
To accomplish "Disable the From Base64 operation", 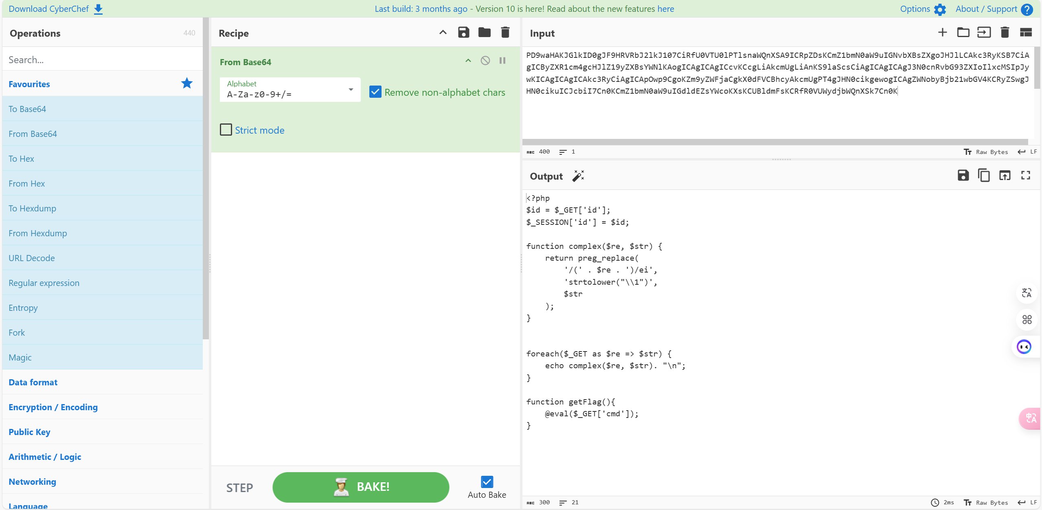I will (485, 61).
